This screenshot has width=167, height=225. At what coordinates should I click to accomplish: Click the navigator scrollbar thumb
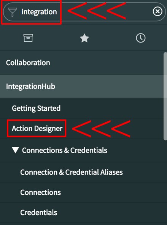[165, 96]
